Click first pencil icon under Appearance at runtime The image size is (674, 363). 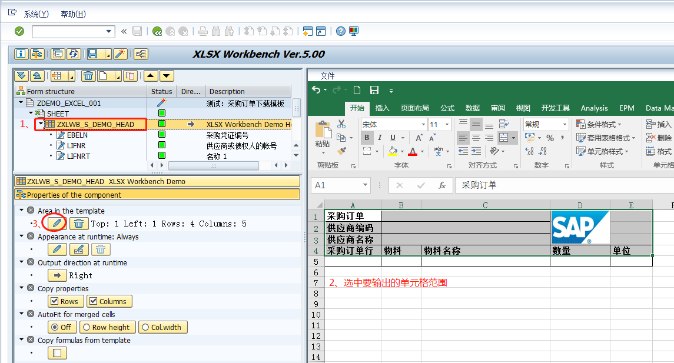coord(57,249)
